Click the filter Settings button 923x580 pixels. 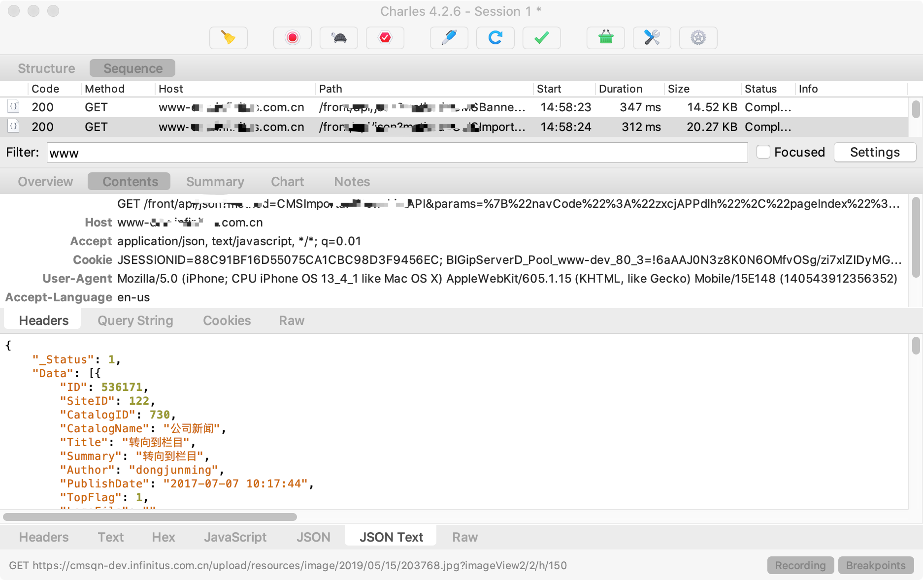click(874, 152)
